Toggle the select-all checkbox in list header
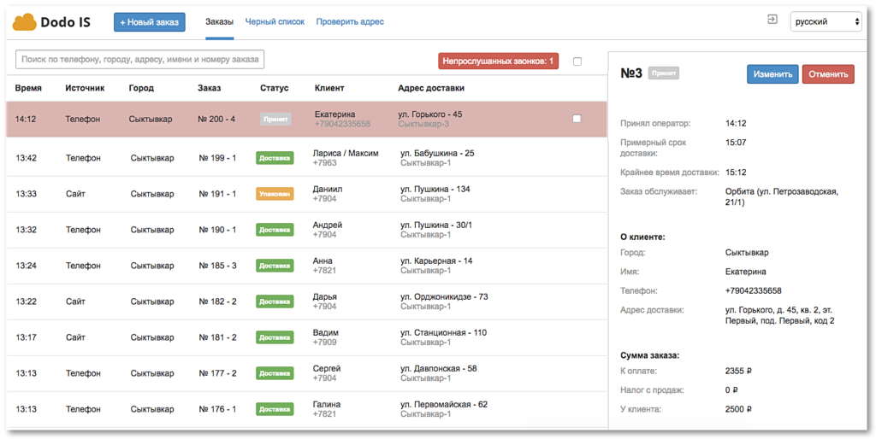 (577, 61)
